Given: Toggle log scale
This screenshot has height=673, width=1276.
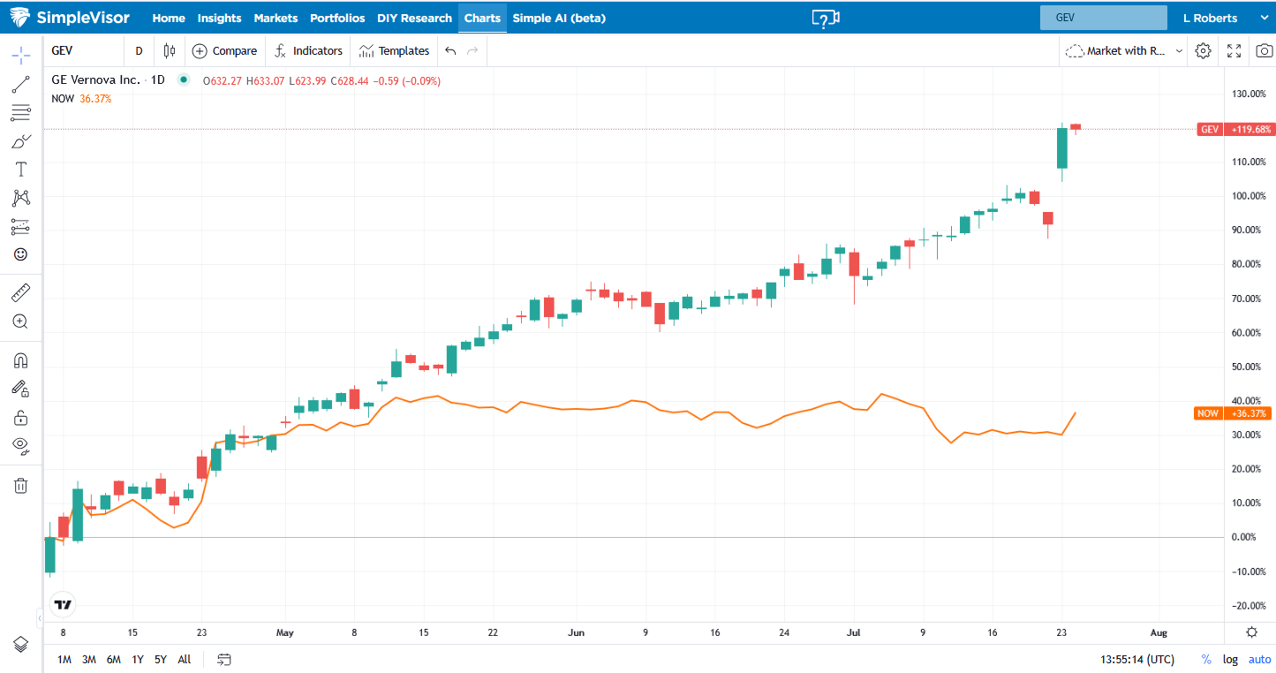Looking at the screenshot, I should 1230,659.
